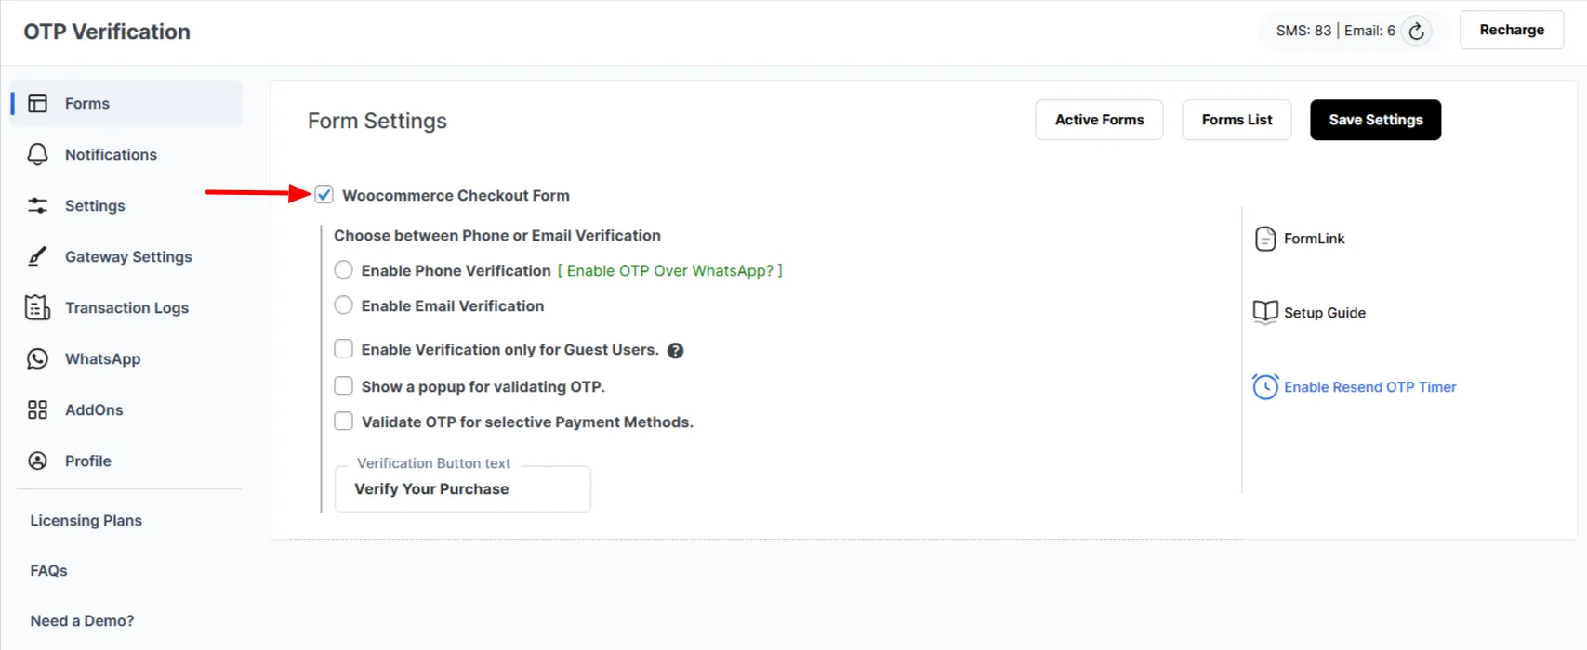The image size is (1587, 650).
Task: Open the Licensing Plans link
Action: [x=86, y=521]
